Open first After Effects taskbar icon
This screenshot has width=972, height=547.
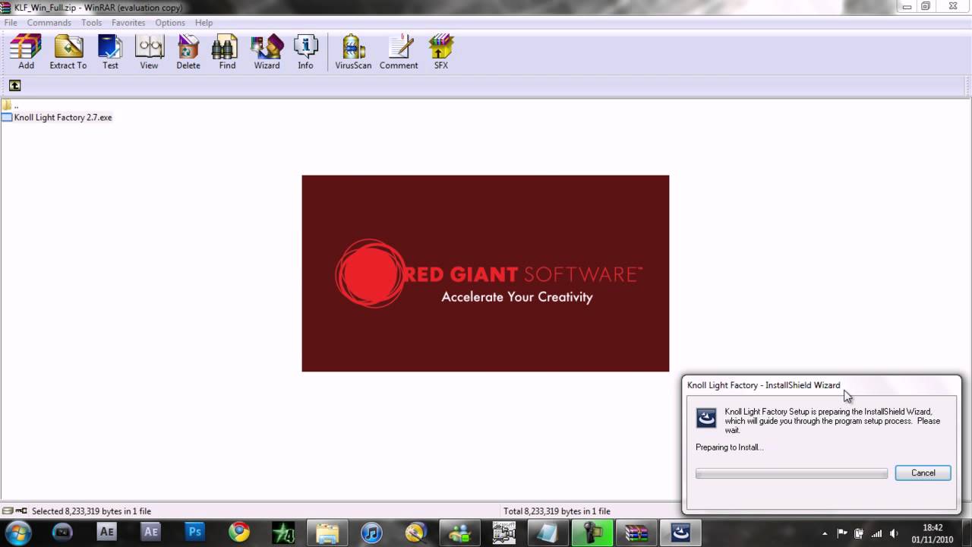tap(106, 533)
